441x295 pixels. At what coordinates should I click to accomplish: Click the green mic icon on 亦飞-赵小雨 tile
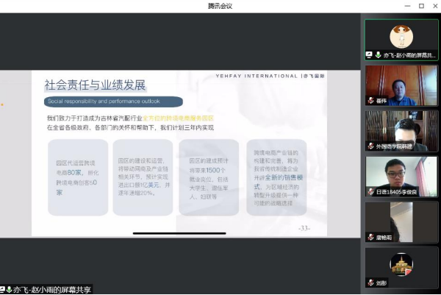(378, 55)
